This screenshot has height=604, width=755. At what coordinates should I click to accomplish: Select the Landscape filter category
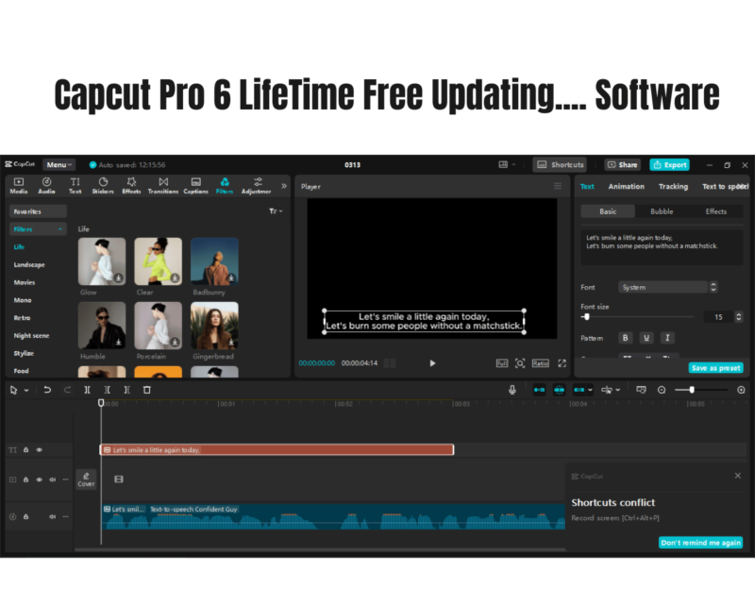[x=29, y=265]
